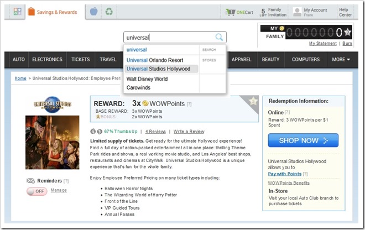Select Walt Disney World suggestion
The image size is (365, 230).
(147, 79)
